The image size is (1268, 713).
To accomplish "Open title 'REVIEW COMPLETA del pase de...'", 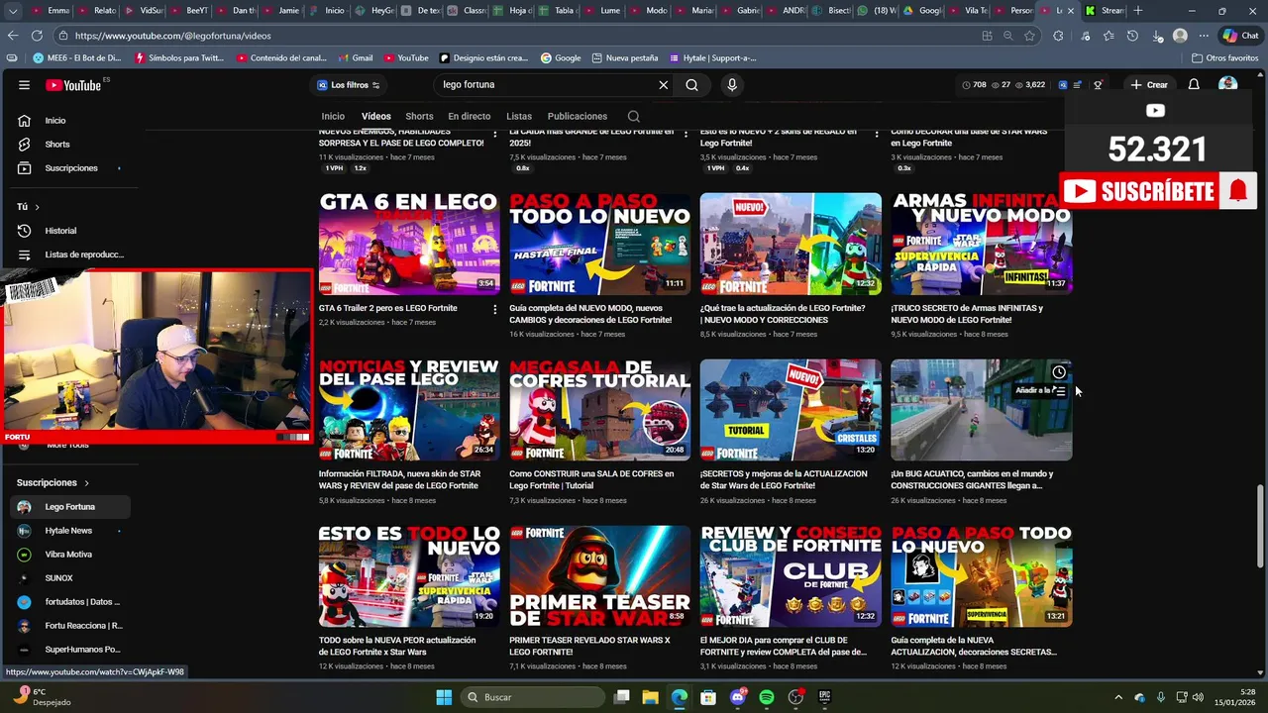I will coord(784,647).
